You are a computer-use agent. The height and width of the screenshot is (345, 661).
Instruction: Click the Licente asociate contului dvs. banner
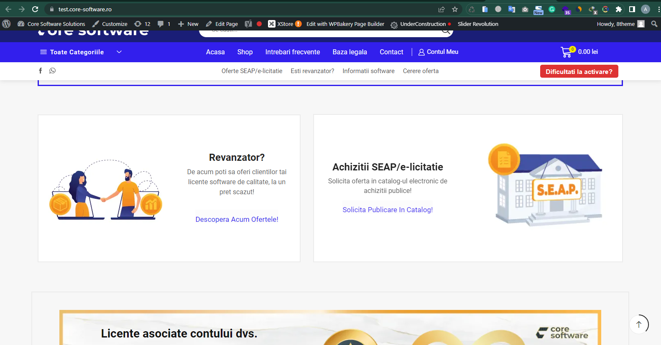coord(330,327)
